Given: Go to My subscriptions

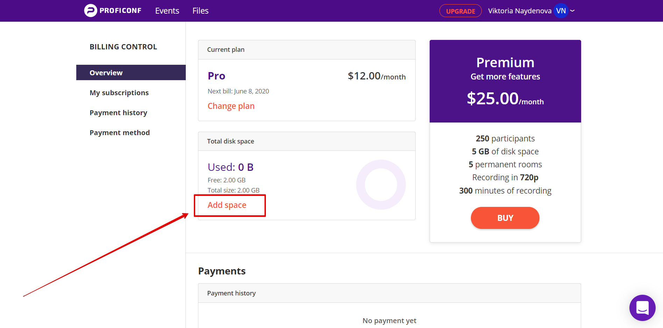Looking at the screenshot, I should (x=119, y=93).
